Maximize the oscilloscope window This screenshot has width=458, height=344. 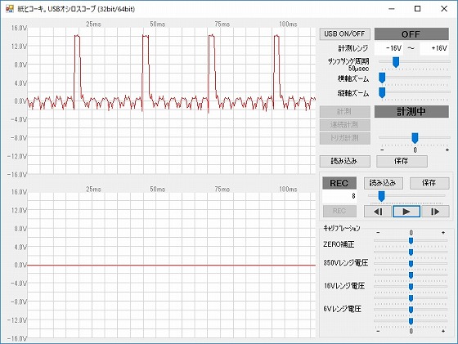[x=418, y=9]
